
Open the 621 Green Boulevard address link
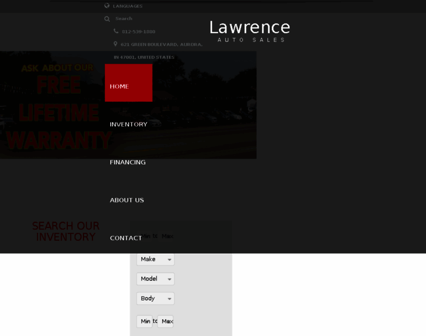click(x=158, y=51)
